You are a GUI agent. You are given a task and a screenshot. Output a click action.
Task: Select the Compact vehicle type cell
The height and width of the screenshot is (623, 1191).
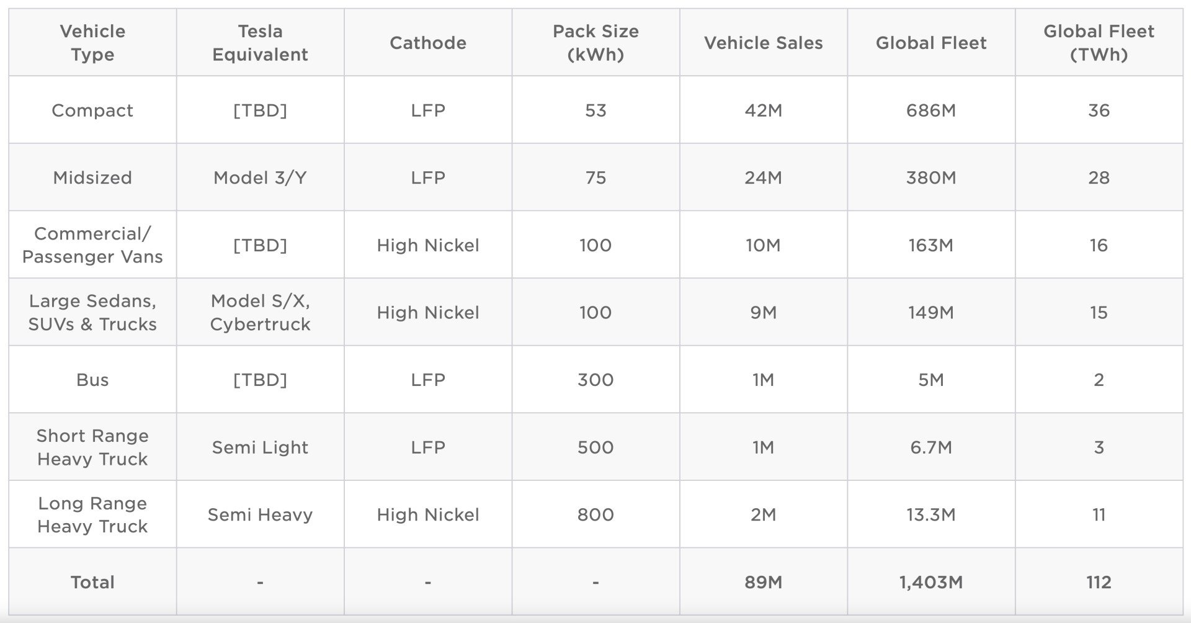pyautogui.click(x=92, y=110)
